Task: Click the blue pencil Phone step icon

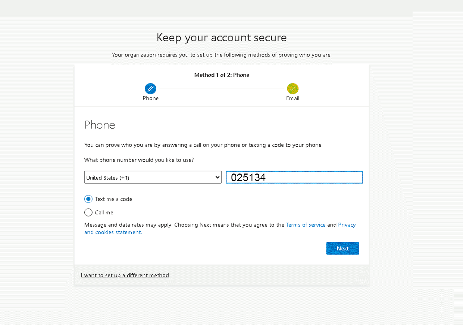Action: point(150,89)
